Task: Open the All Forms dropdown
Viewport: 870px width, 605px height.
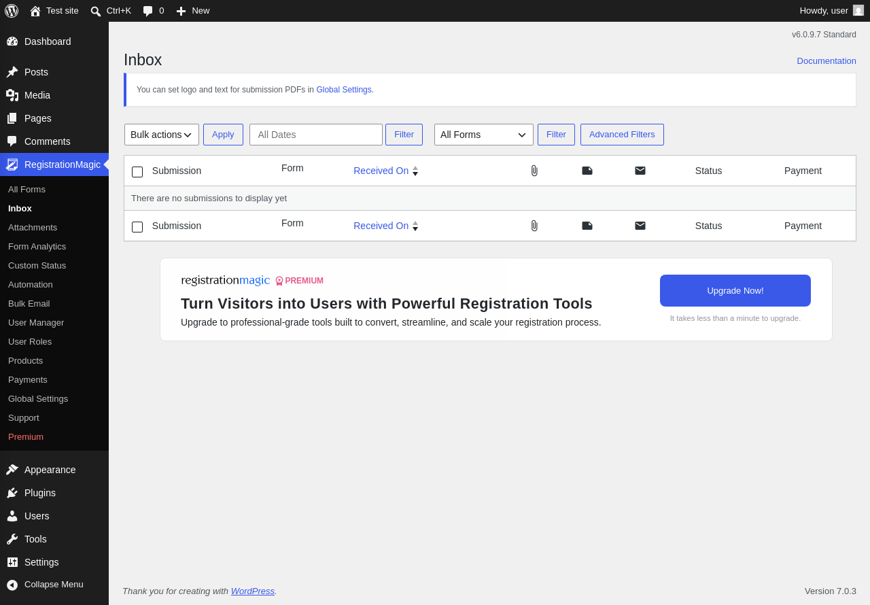Action: (x=484, y=135)
